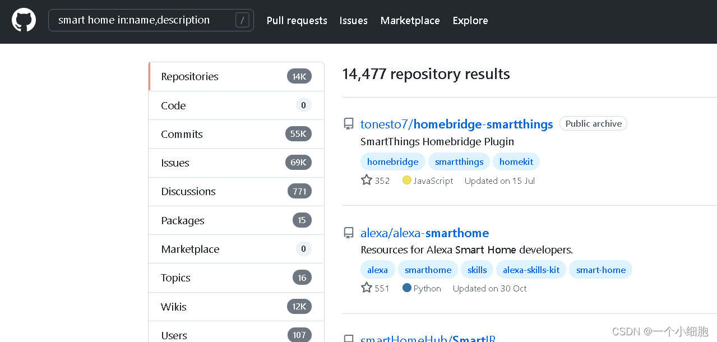Open the tonesto7/homebridge-smartthings repository link
The width and height of the screenshot is (717, 342).
[456, 124]
